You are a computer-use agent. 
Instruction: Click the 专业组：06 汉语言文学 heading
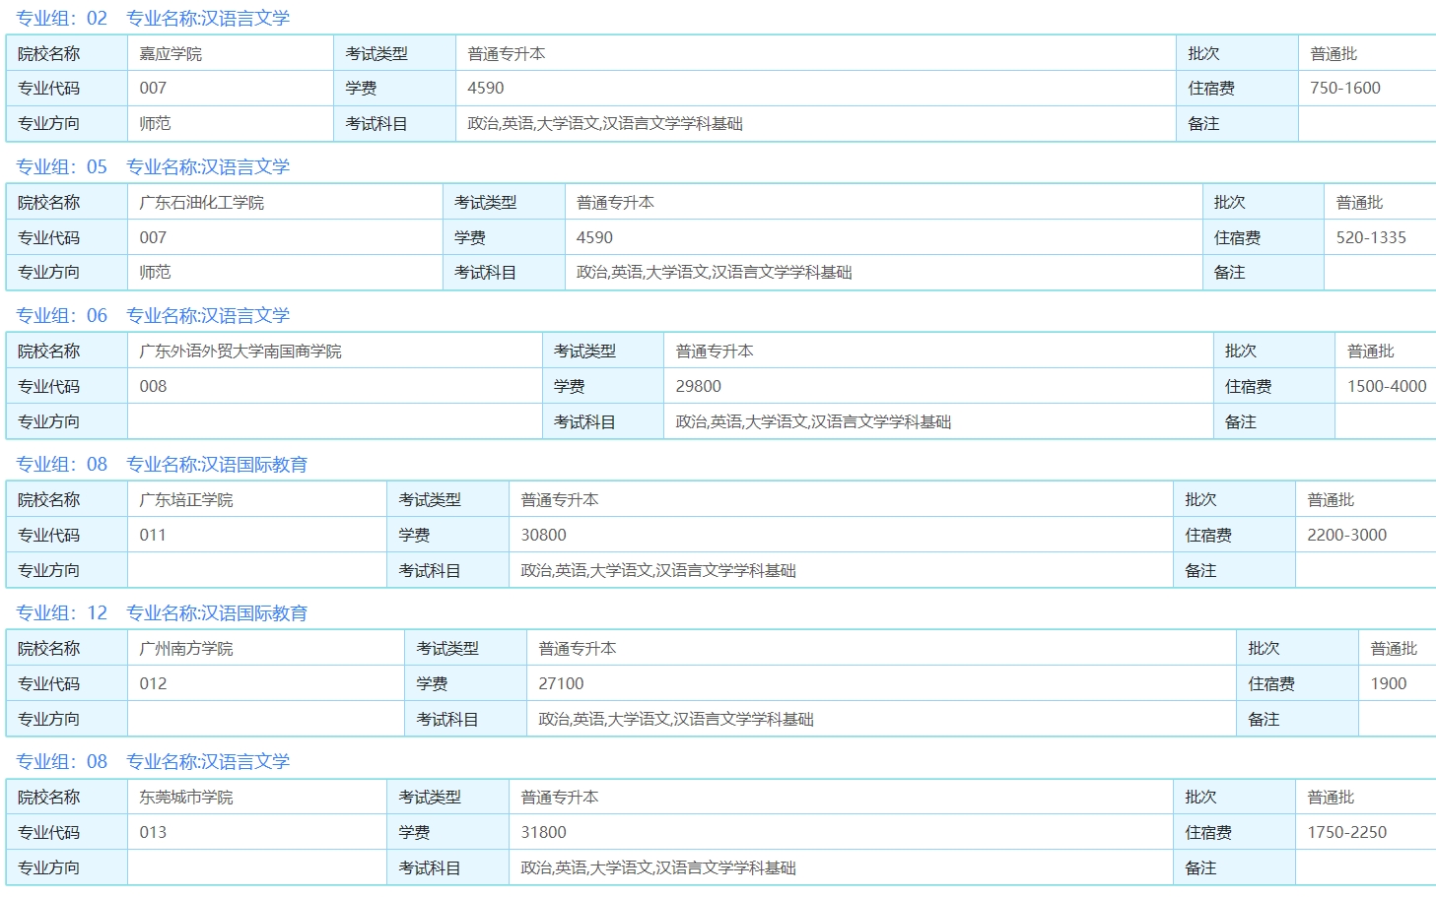pyautogui.click(x=153, y=315)
